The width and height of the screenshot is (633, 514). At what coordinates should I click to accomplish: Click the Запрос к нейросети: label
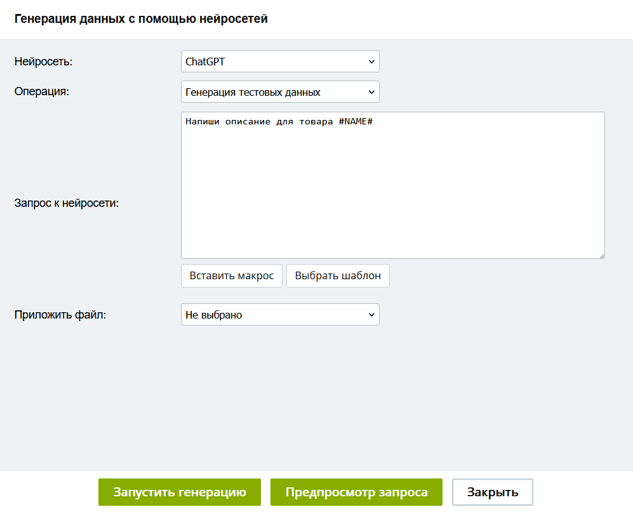(67, 204)
